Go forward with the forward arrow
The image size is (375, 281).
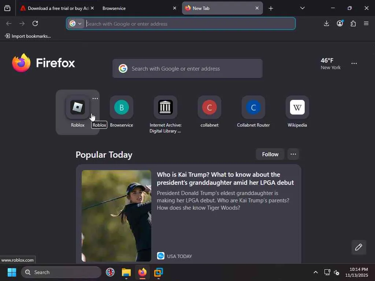[22, 23]
